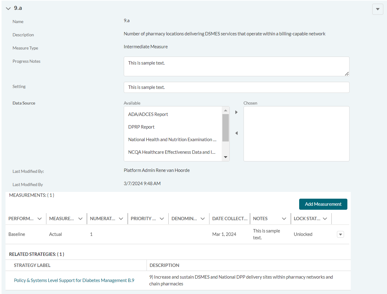
Task: Select ADA/ADCES Report data source
Action: [148, 114]
